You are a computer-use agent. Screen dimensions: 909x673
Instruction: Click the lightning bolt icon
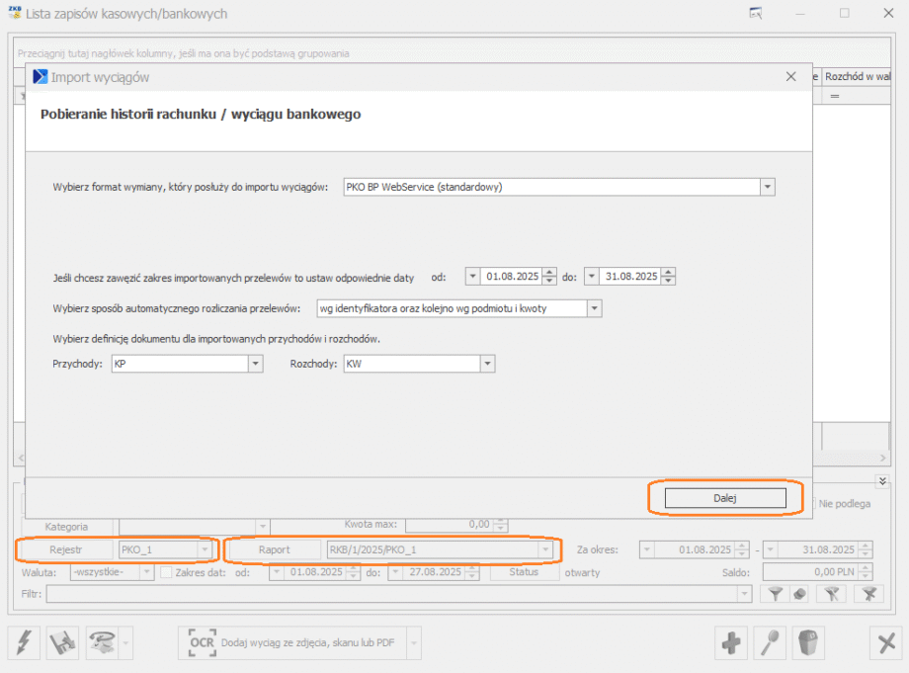(24, 642)
